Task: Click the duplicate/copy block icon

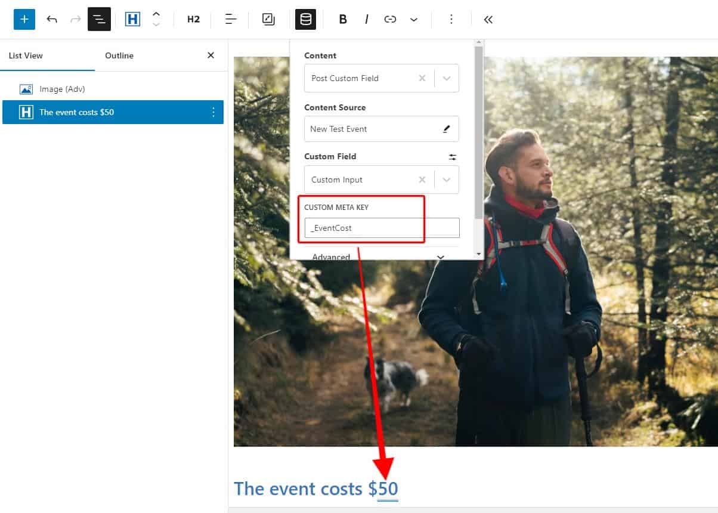Action: click(x=268, y=19)
